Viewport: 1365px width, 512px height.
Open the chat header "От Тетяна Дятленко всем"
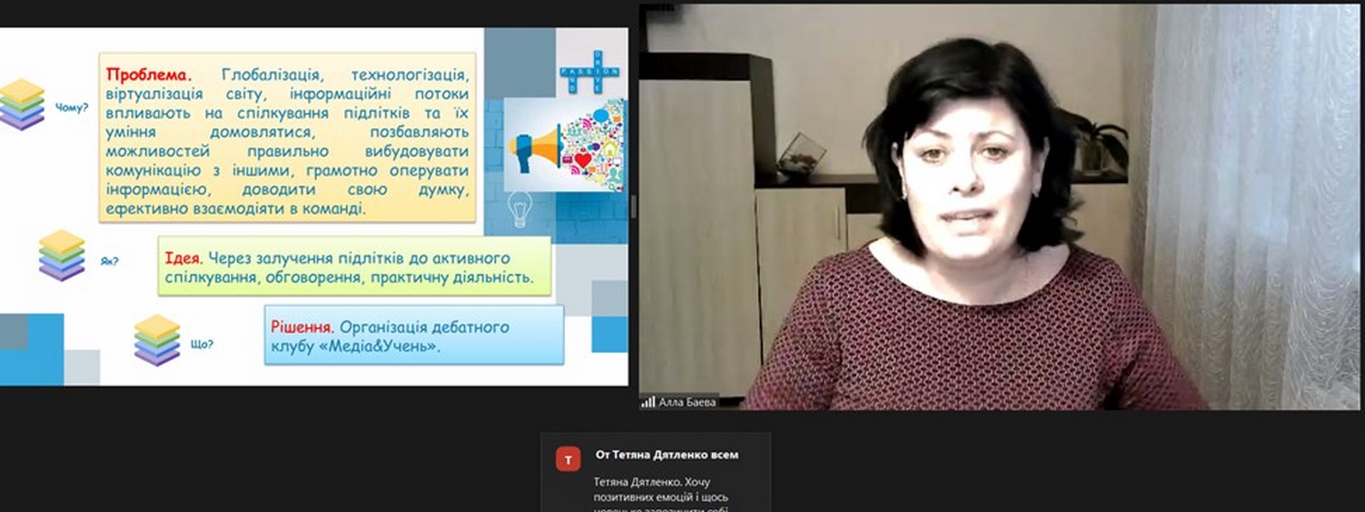(666, 454)
